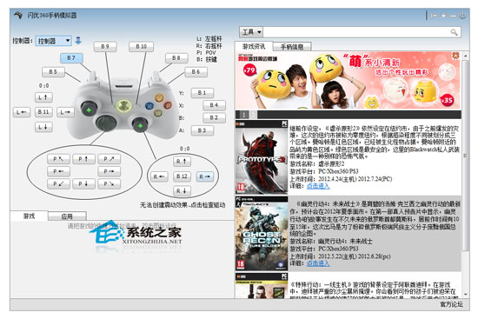Click the B 11 left stick button
Screen dimensions: 478x319
(43, 112)
